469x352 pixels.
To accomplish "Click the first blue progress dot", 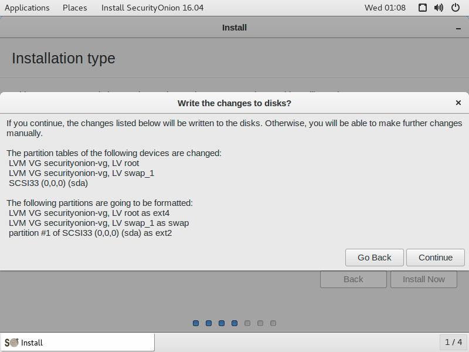I will 196,323.
